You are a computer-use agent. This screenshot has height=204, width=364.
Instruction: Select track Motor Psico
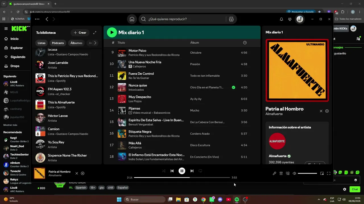coord(137,50)
